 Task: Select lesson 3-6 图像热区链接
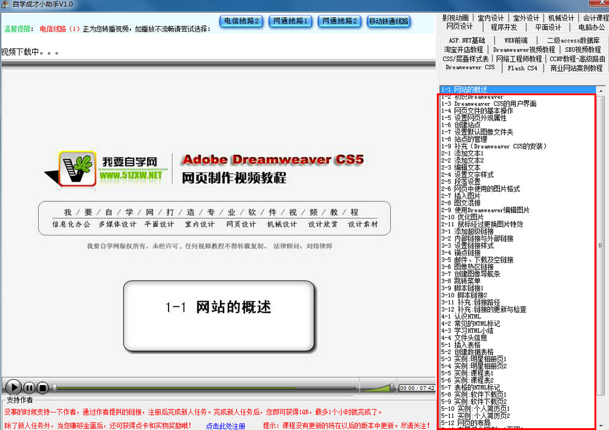pos(518,267)
